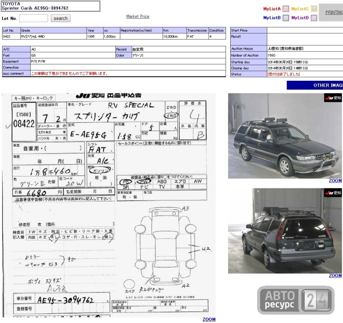This screenshot has width=343, height=323.
Task: Click the Color value cell
Action: tap(178, 55)
